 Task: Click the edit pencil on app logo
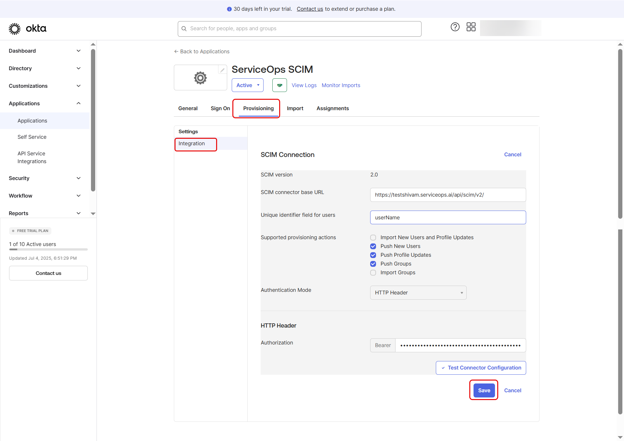coord(222,70)
